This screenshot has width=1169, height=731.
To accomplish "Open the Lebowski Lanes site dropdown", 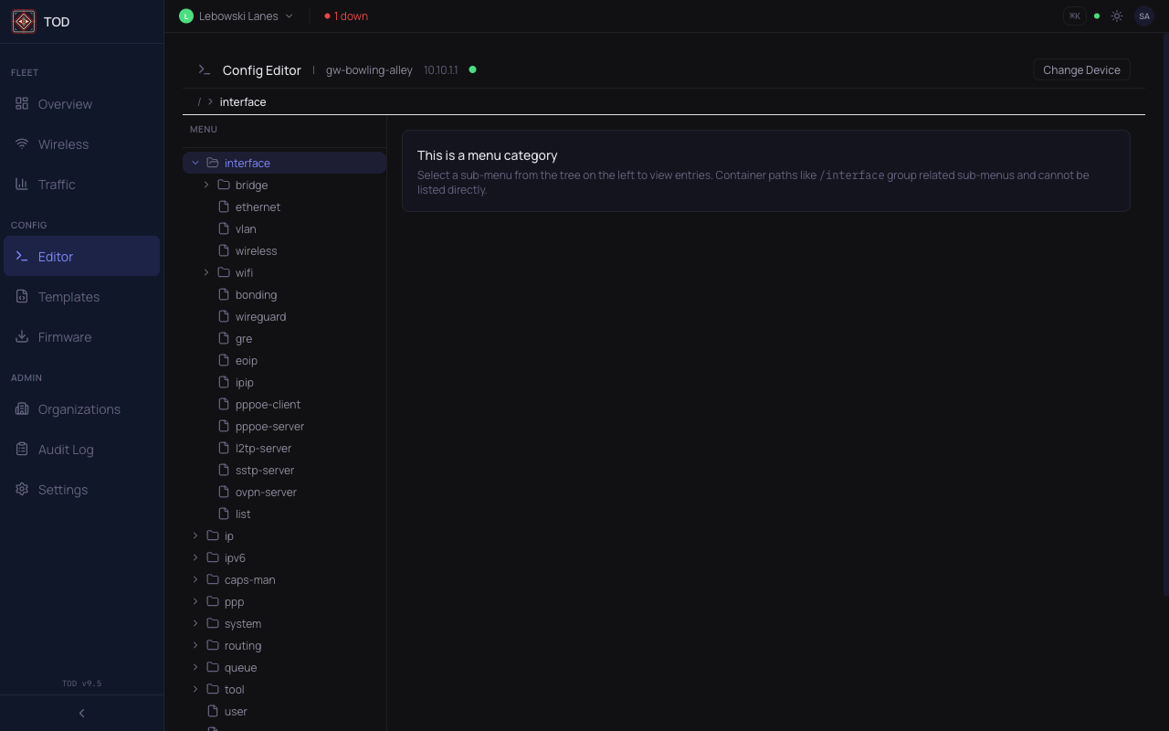I will (236, 16).
